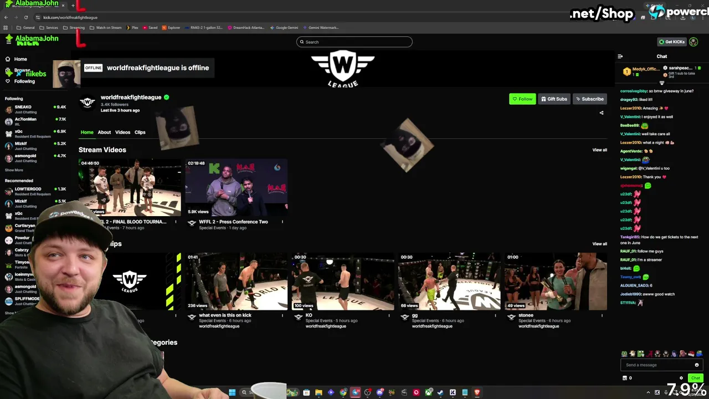Open Steam from the taskbar

pos(440,392)
